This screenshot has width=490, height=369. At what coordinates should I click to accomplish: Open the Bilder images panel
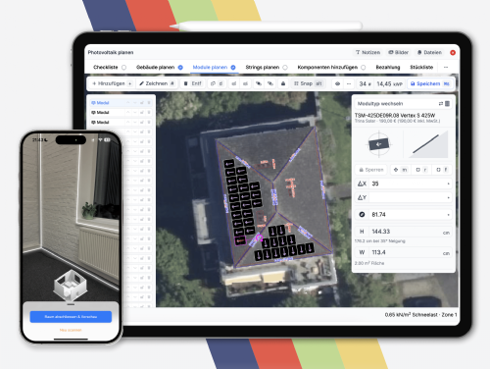(398, 52)
